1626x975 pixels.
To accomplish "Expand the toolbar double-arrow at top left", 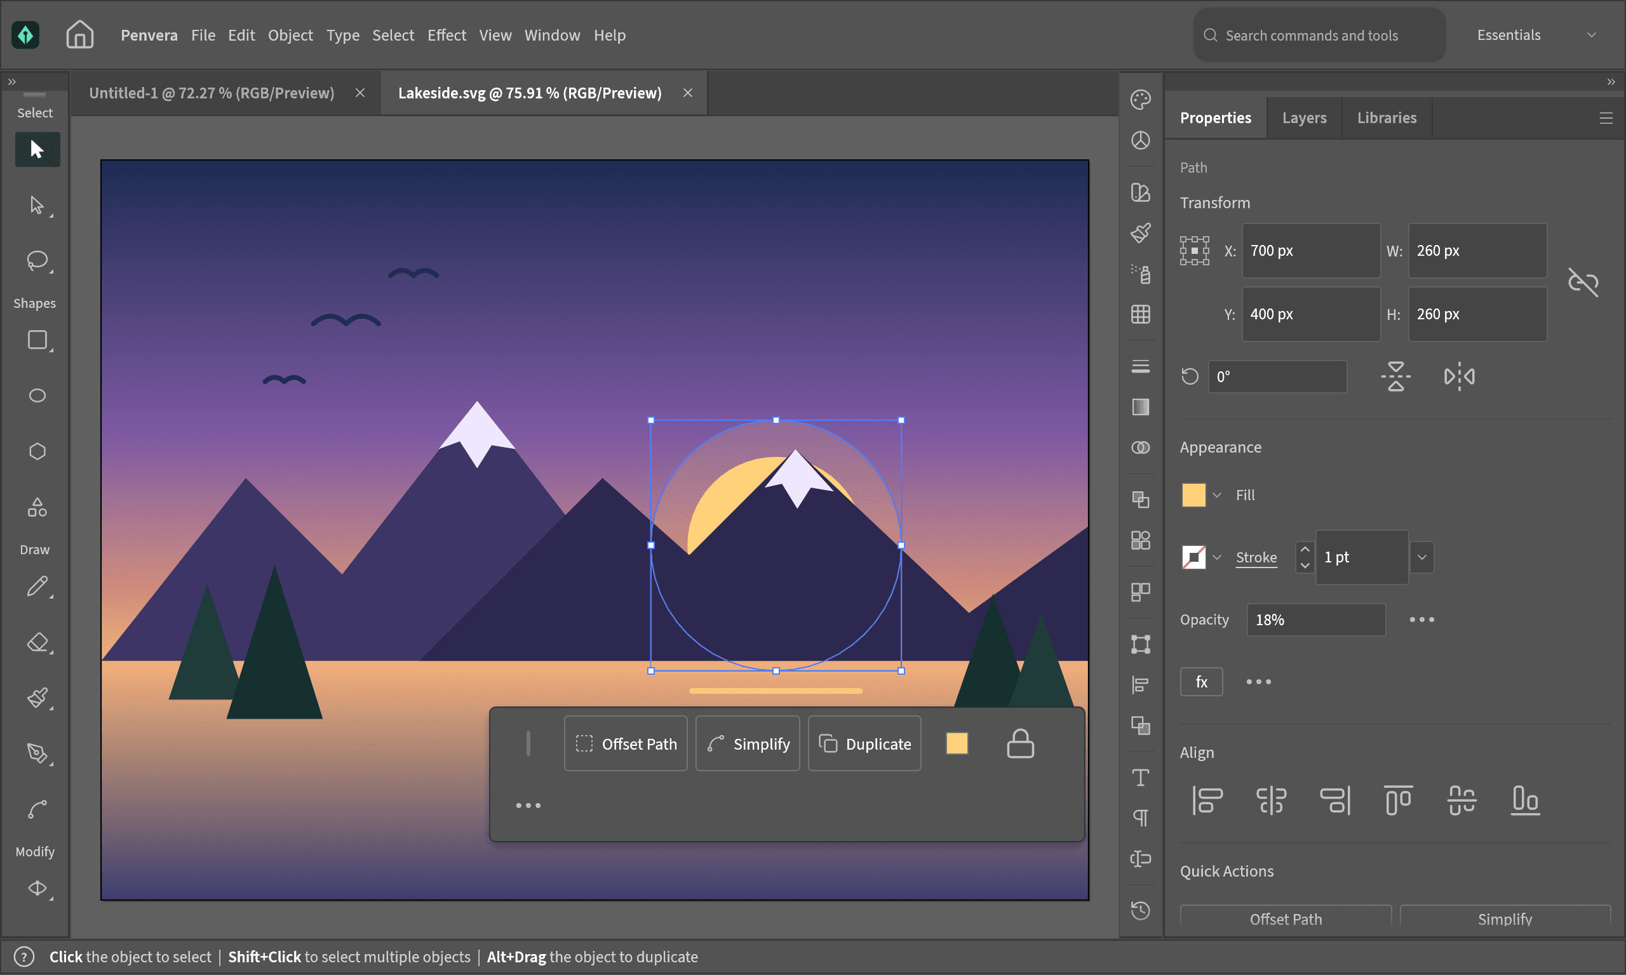I will 12,82.
